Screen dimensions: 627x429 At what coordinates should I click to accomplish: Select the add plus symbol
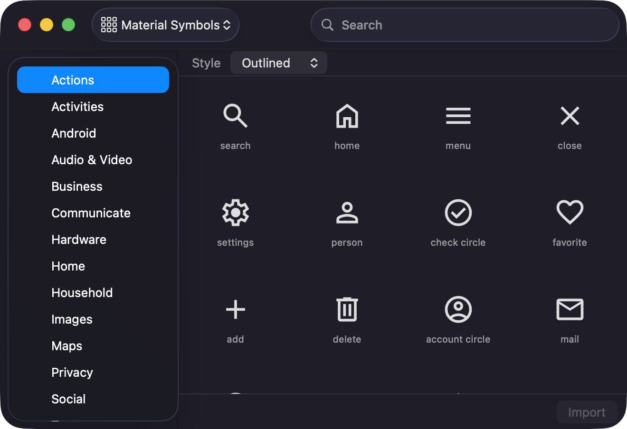(x=235, y=309)
